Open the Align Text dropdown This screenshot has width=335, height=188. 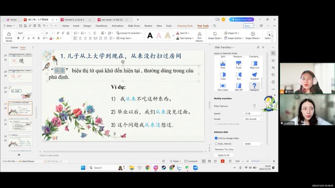124,38
